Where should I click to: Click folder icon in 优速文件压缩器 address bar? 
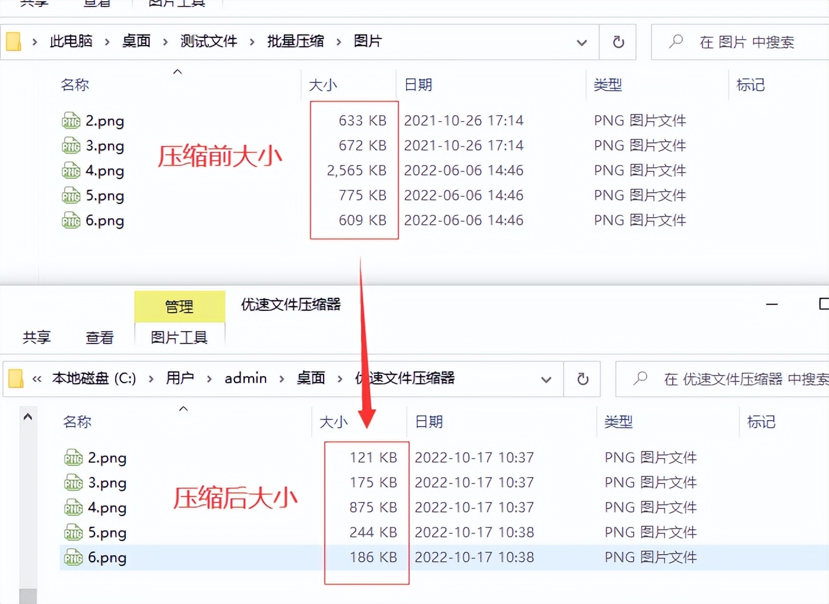(x=16, y=379)
